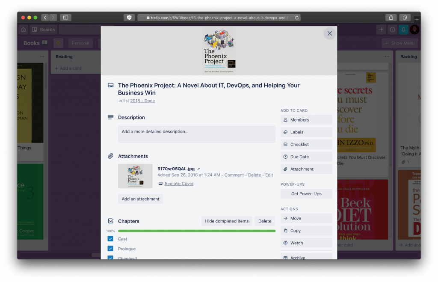
Task: Open the Safari share button
Action: 391,18
